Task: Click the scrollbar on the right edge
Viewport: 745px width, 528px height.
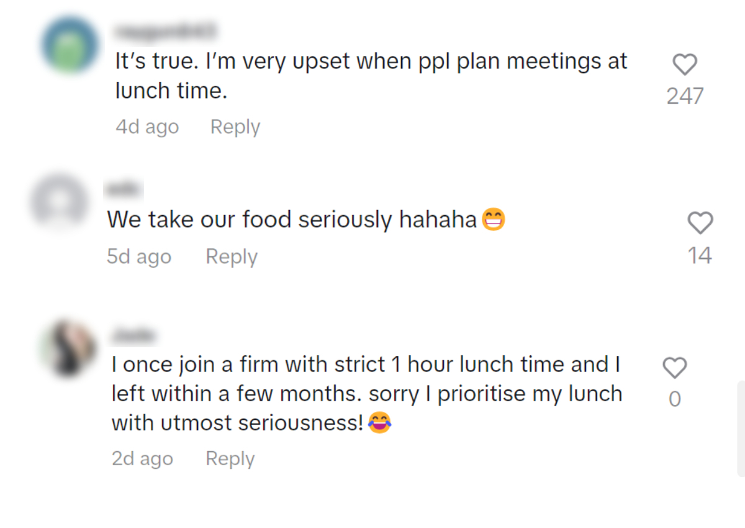Action: click(741, 429)
